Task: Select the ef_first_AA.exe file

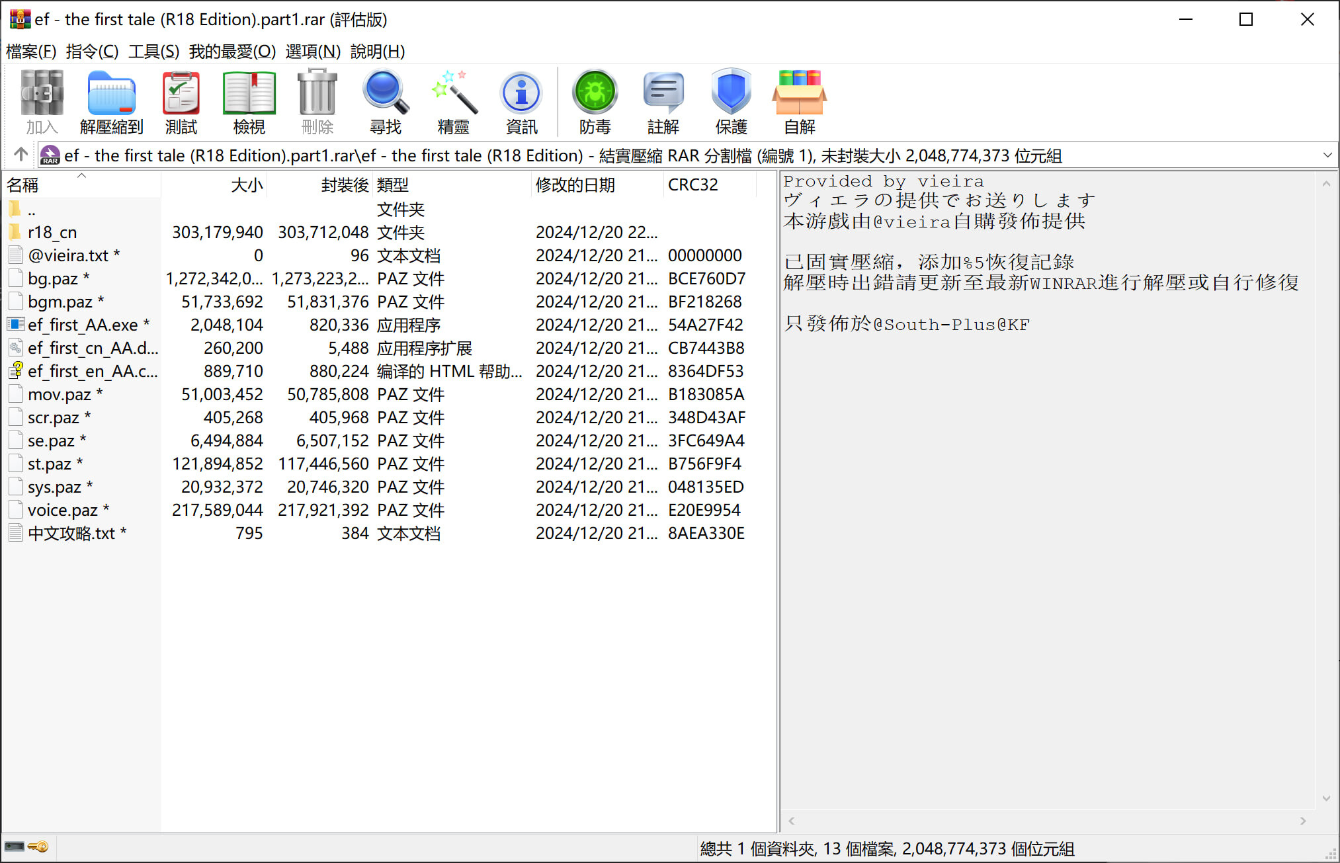Action: point(83,325)
